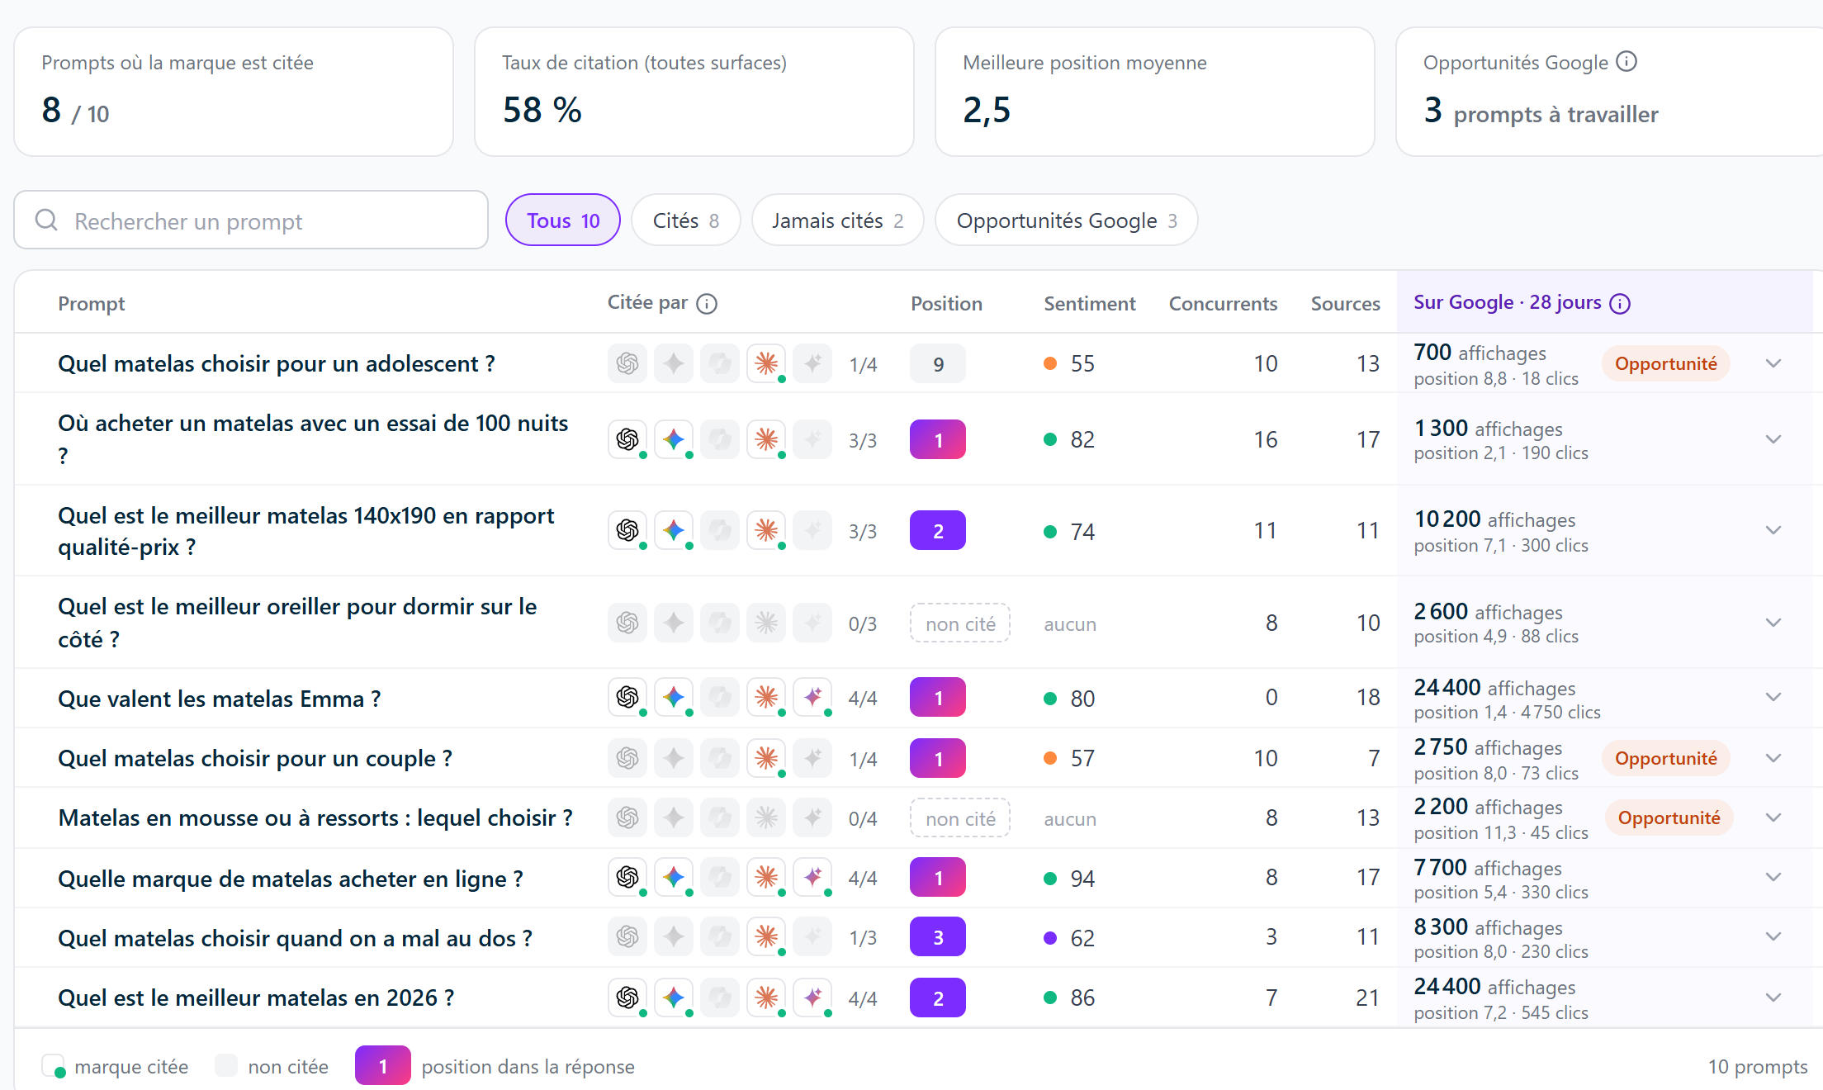The width and height of the screenshot is (1823, 1090).
Task: Expand the mousse ou ressorts row
Action: (1773, 817)
